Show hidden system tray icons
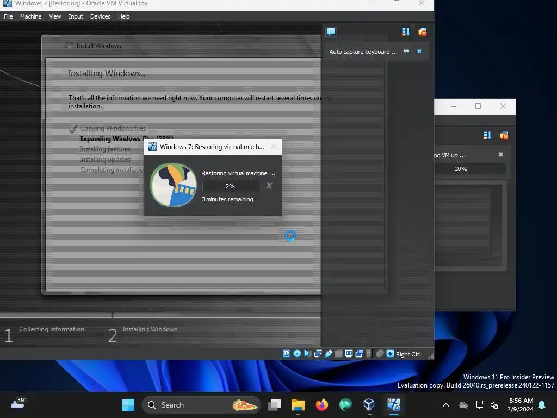 pos(446,405)
